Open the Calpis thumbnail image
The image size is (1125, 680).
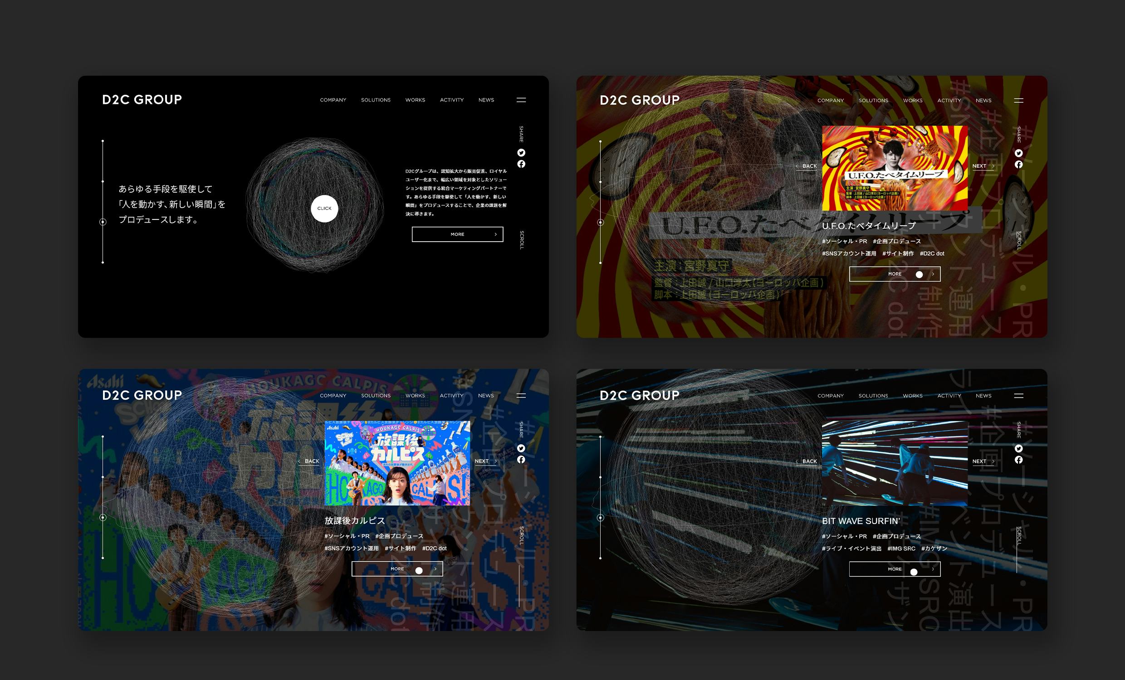397,463
